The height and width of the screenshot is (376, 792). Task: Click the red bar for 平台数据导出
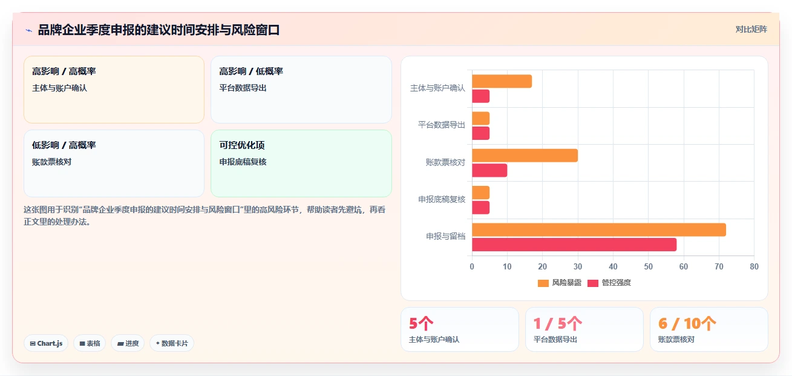[x=481, y=133]
